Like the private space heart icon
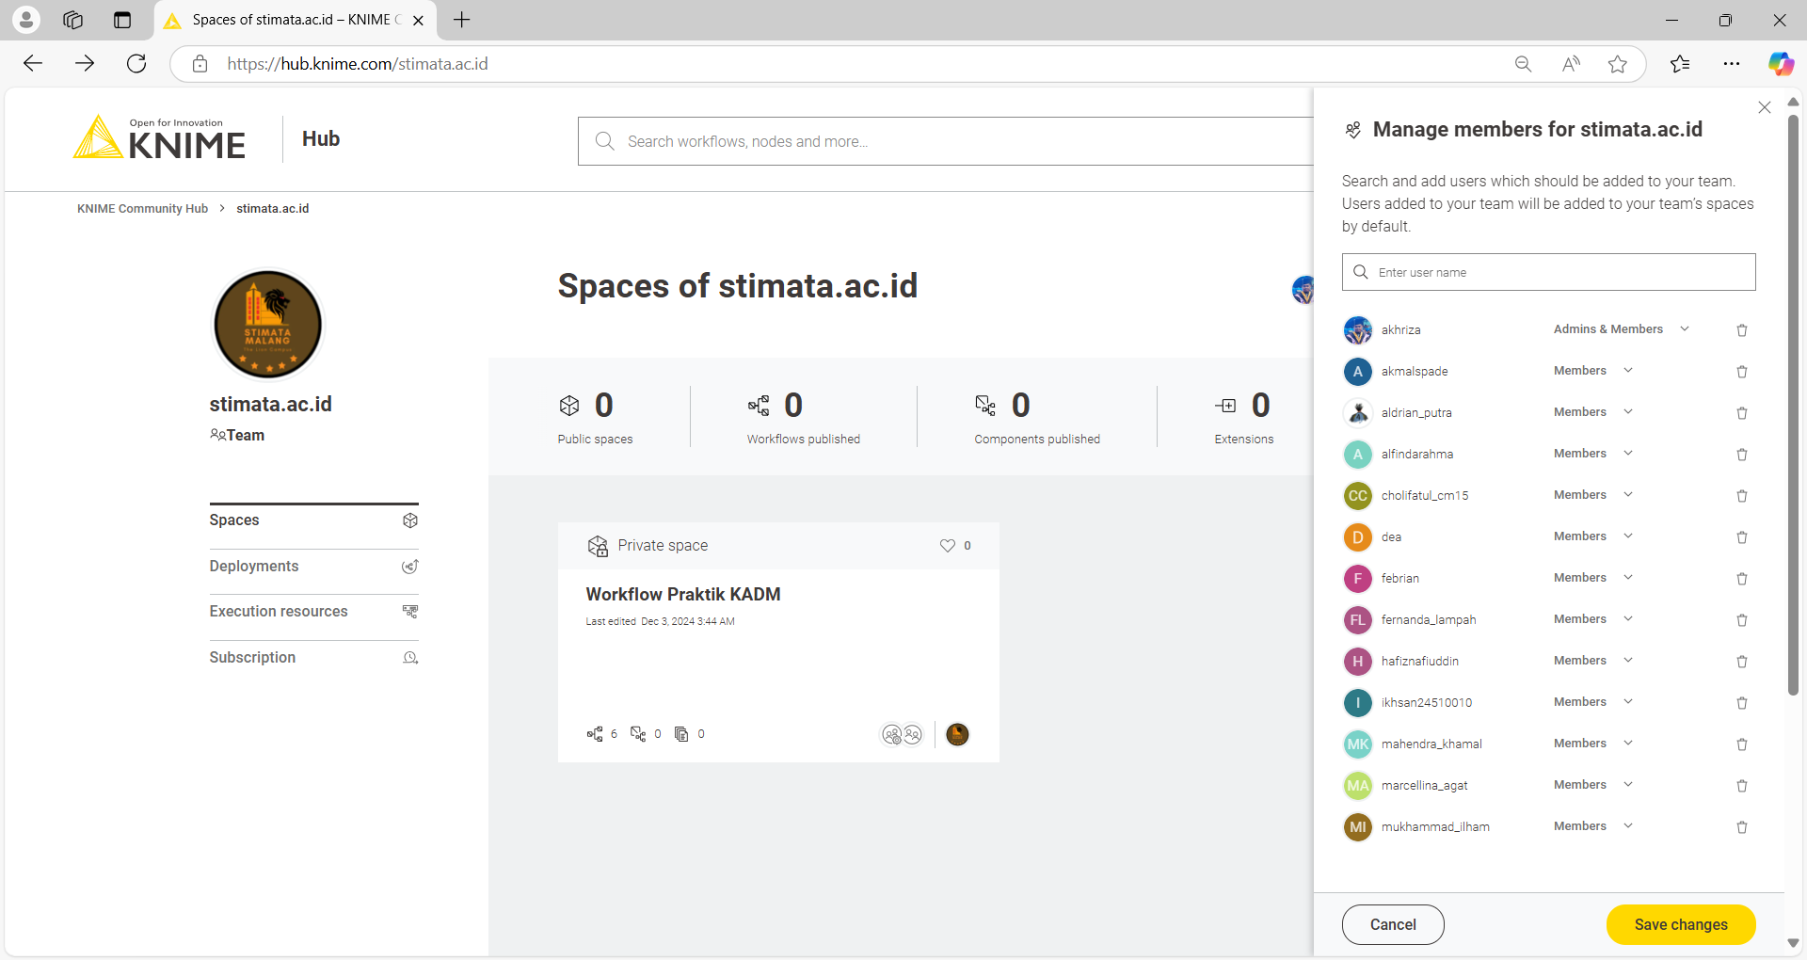 click(x=948, y=546)
